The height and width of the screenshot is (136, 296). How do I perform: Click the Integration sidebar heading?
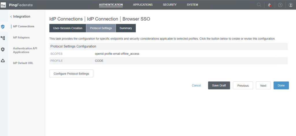tap(21, 16)
